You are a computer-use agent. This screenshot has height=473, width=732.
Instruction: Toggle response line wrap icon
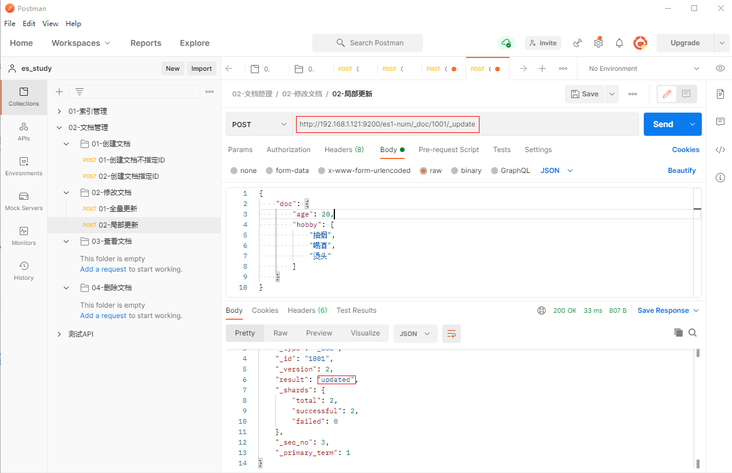(451, 334)
